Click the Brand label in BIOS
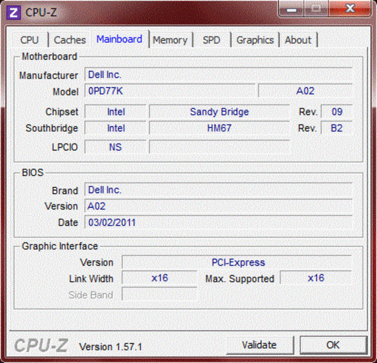 click(65, 191)
